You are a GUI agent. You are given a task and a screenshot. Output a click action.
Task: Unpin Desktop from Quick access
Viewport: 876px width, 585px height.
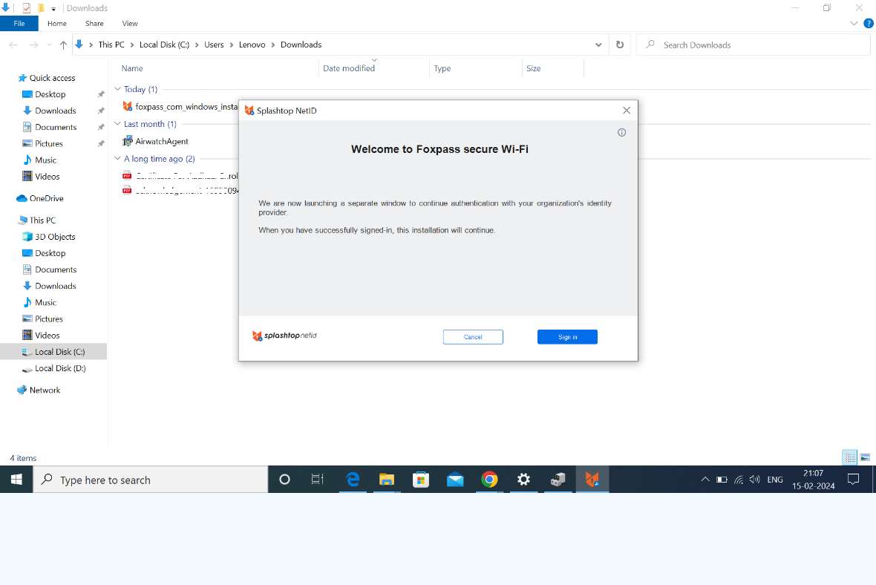click(x=101, y=94)
